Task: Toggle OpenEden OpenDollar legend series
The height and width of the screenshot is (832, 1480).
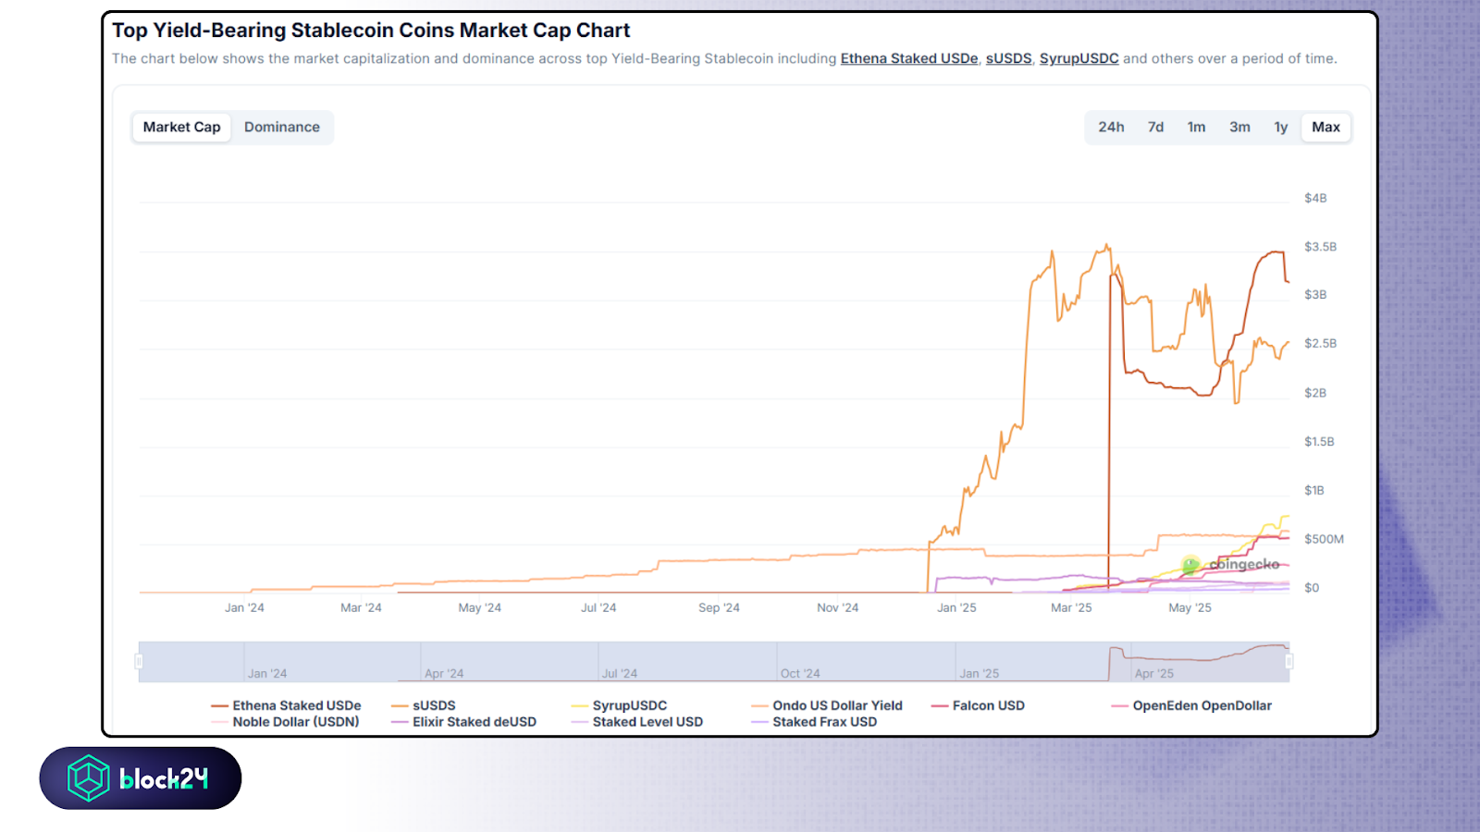Action: pos(1191,705)
